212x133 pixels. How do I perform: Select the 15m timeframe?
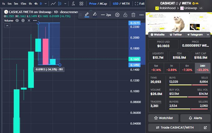[x=23, y=4]
